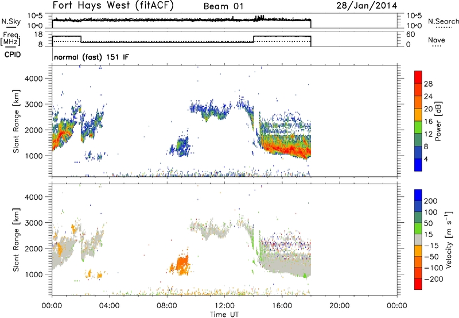
Task: Click the "-50" velocity colorbar value
Action: (431, 257)
